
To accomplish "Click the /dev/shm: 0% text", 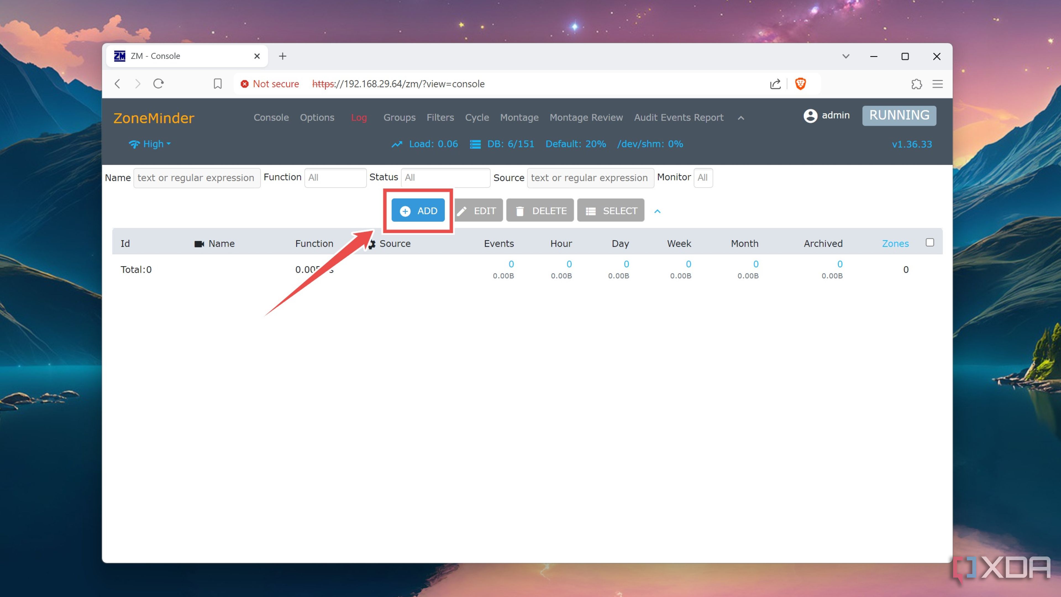I will [x=650, y=144].
